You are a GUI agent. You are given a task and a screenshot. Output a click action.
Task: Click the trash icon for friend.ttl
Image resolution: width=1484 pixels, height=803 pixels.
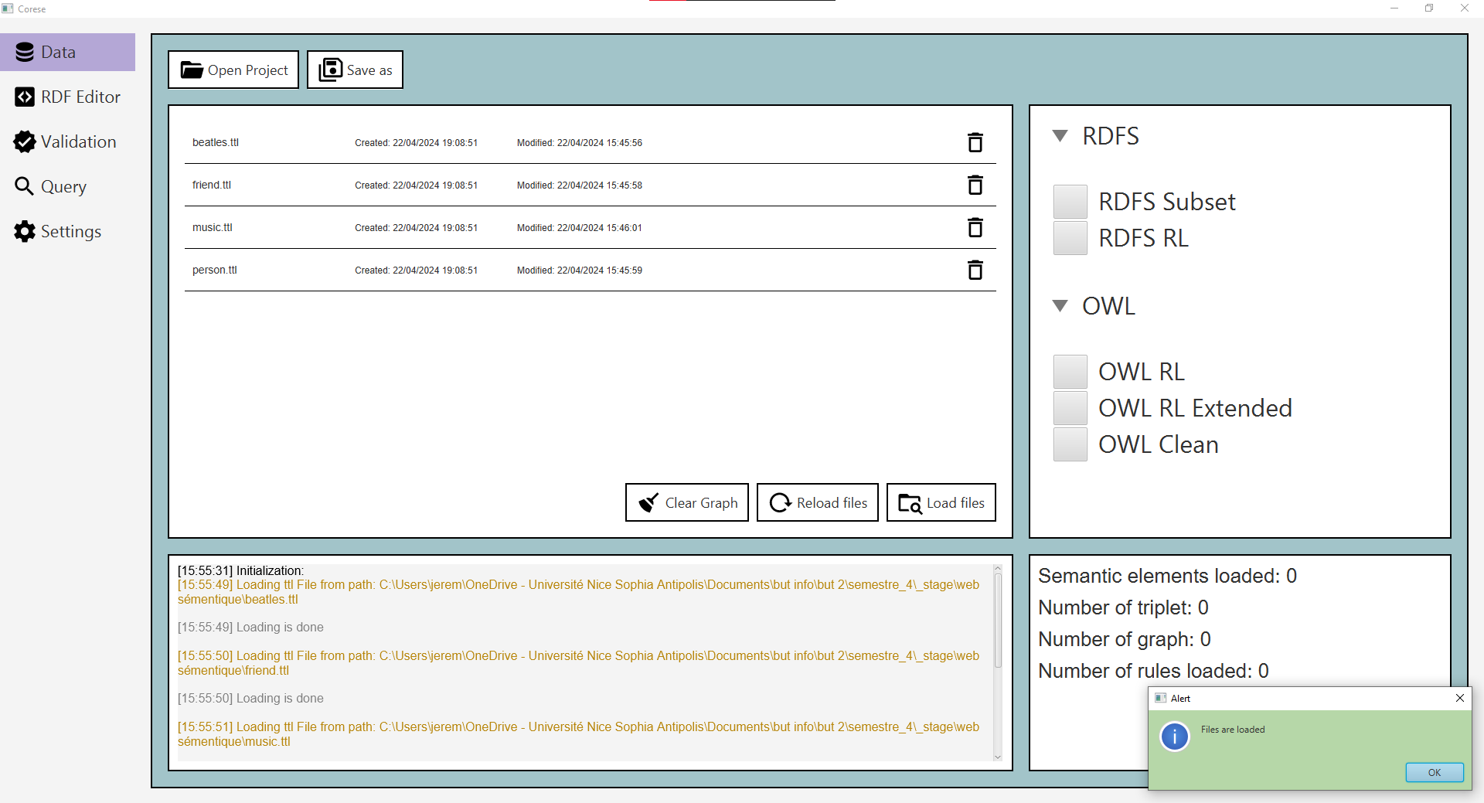point(975,185)
